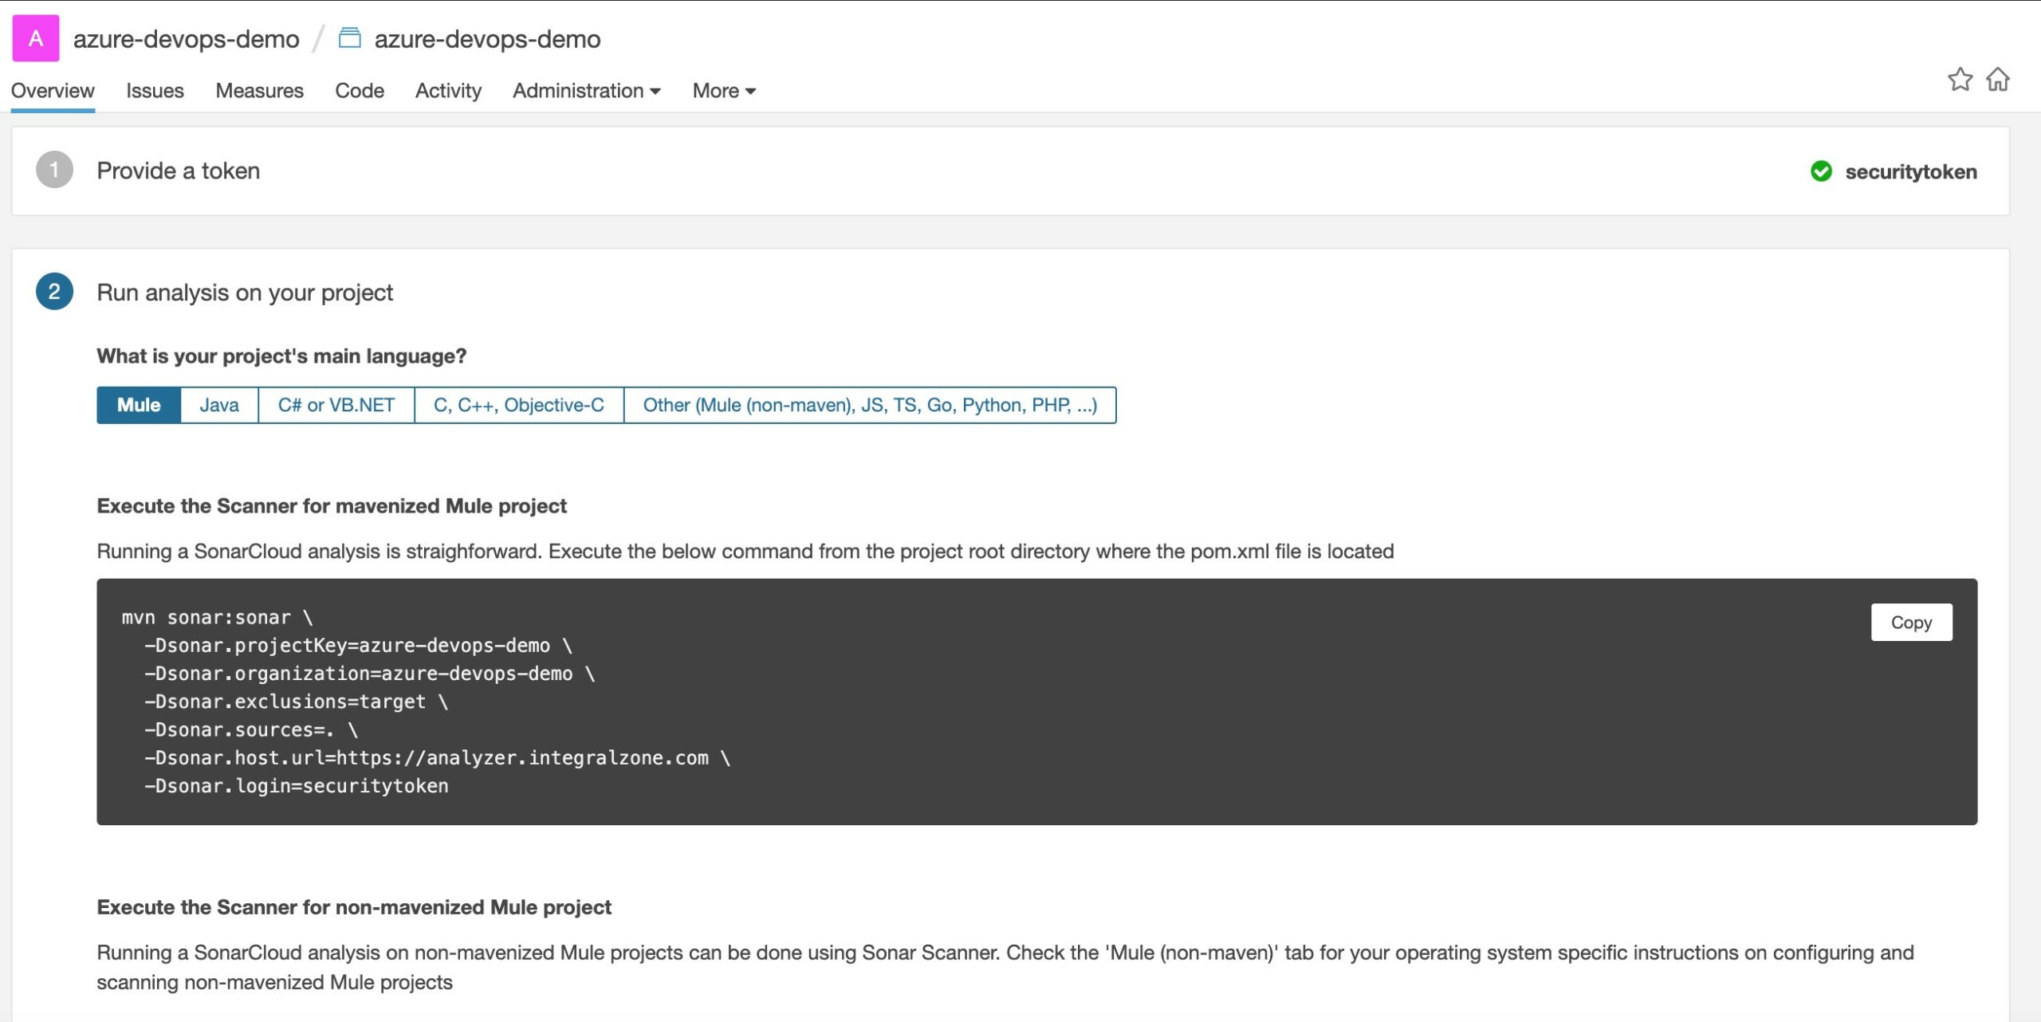This screenshot has width=2041, height=1022.
Task: Click the project folder icon in breadcrumb
Action: pos(349,37)
